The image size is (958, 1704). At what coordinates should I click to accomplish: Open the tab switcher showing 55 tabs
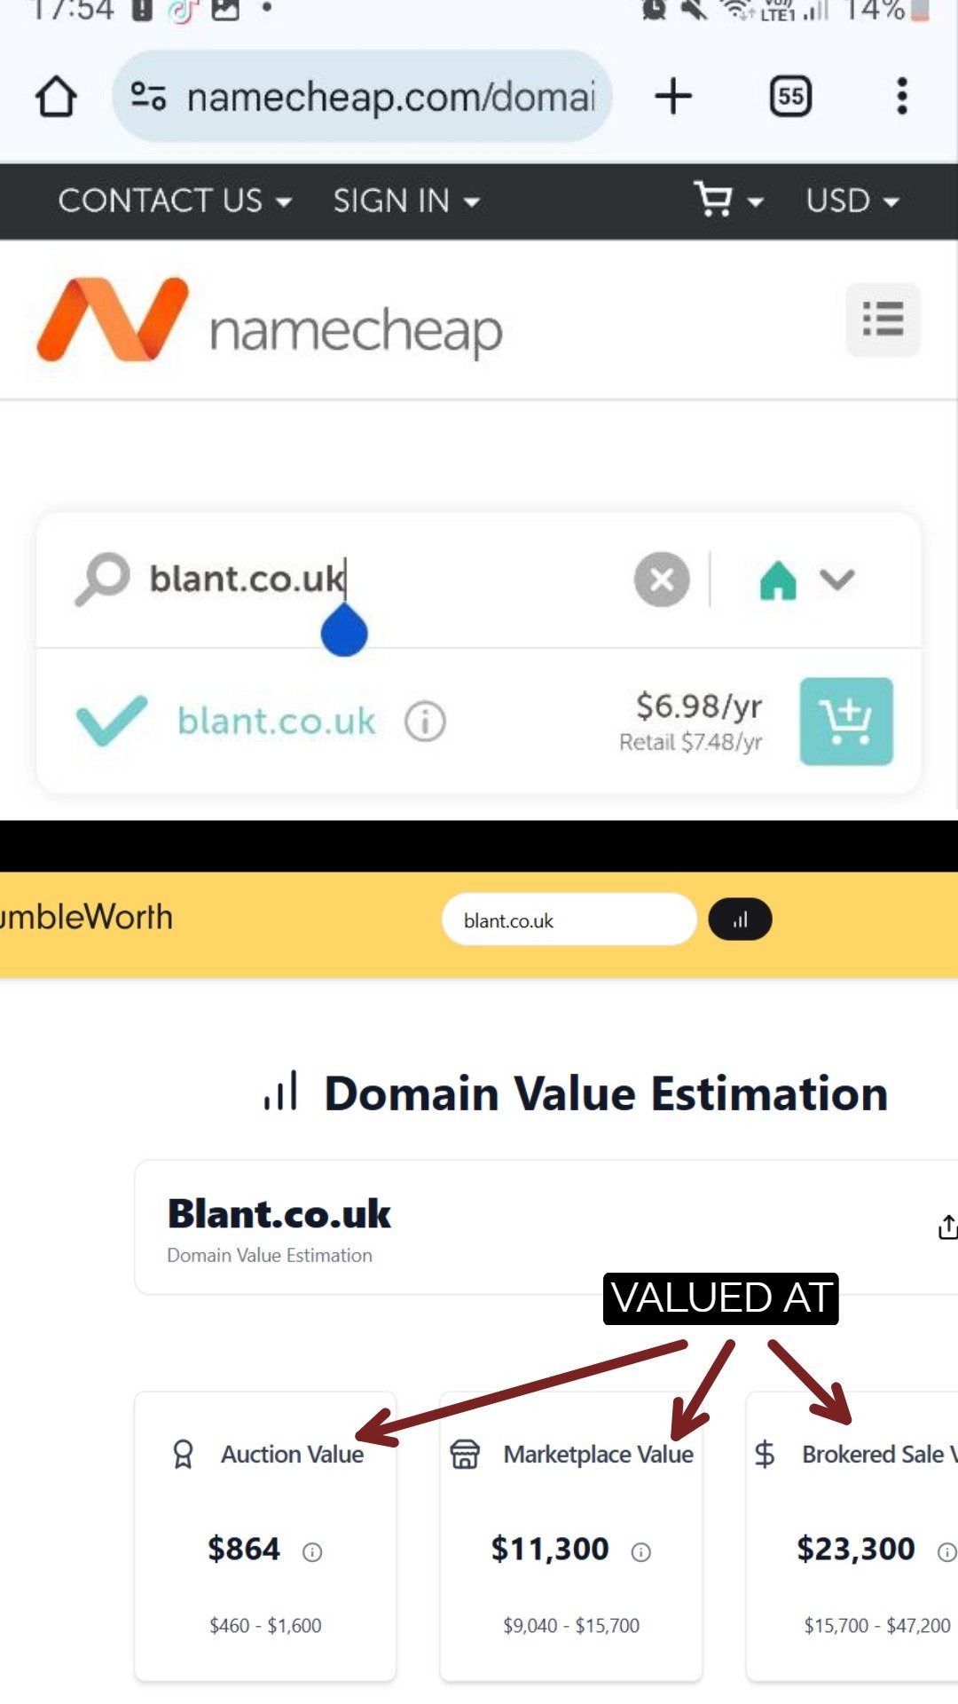pos(790,96)
